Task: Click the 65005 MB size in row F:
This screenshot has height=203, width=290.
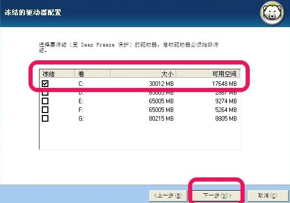Action: [x=161, y=110]
